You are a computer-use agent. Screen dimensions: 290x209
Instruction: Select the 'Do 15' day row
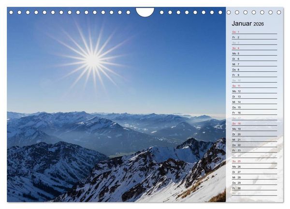click(x=255, y=107)
